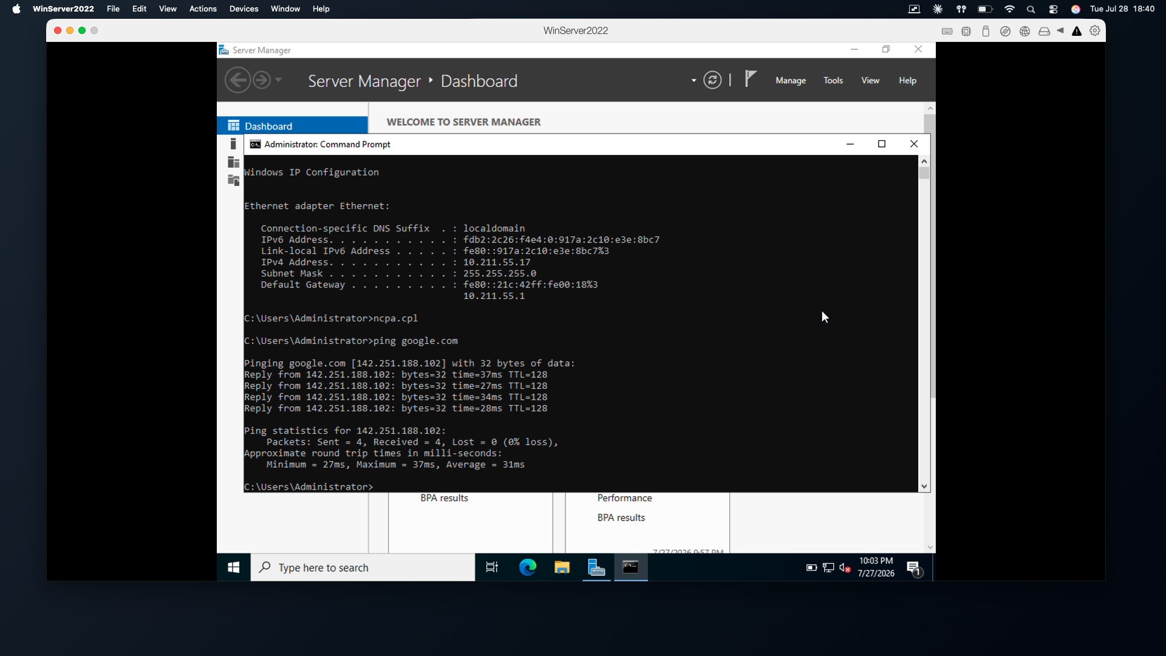Viewport: 1166px width, 656px height.
Task: Click the Parallels network globe icon
Action: [x=1025, y=31]
